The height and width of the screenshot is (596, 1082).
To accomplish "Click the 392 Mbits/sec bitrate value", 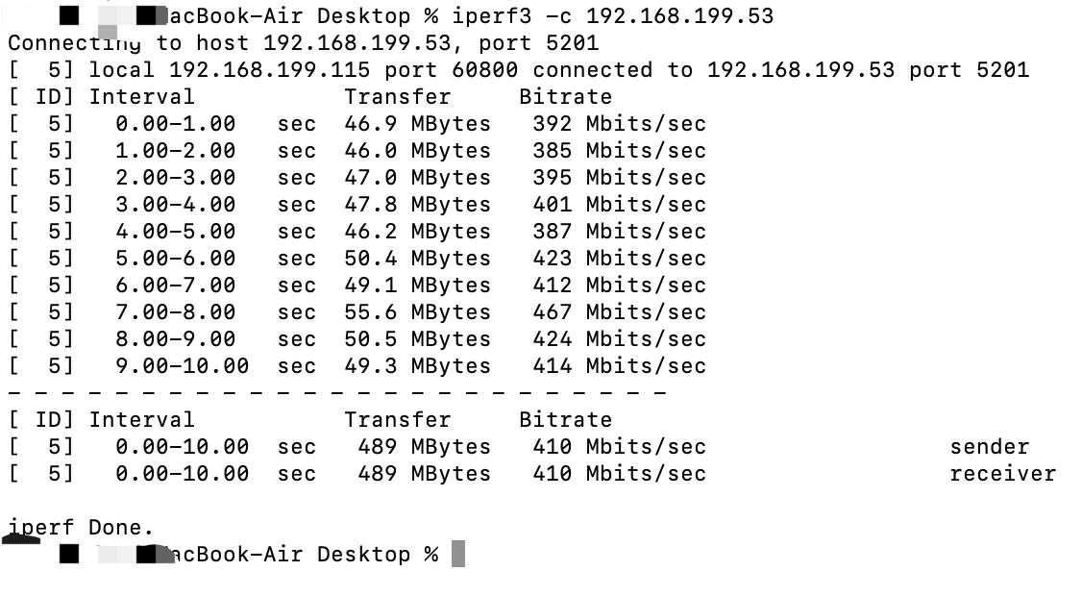I will [619, 124].
